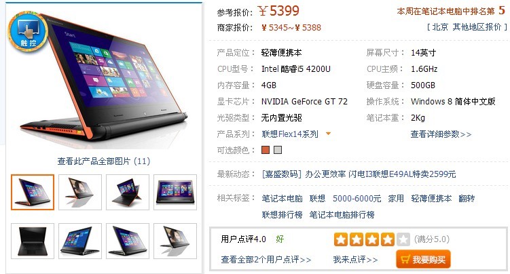Select the front-view screen thumbnail
This screenshot has width=510, height=274.
(175, 192)
